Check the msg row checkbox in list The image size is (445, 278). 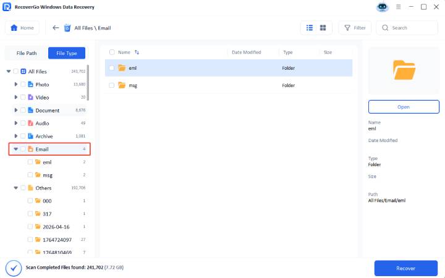click(x=111, y=85)
